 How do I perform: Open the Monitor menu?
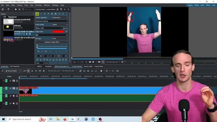47,5
